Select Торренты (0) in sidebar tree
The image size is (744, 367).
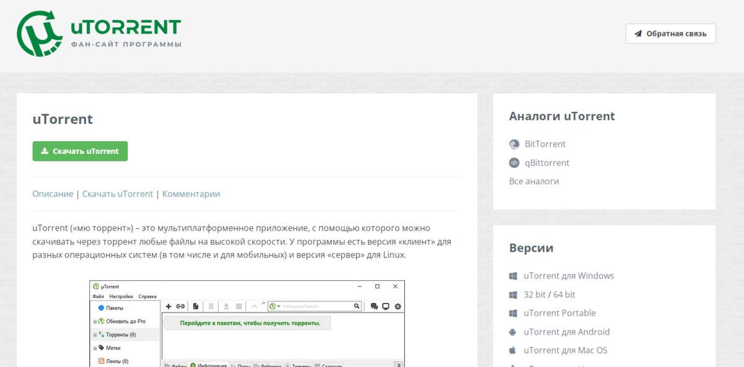click(121, 334)
